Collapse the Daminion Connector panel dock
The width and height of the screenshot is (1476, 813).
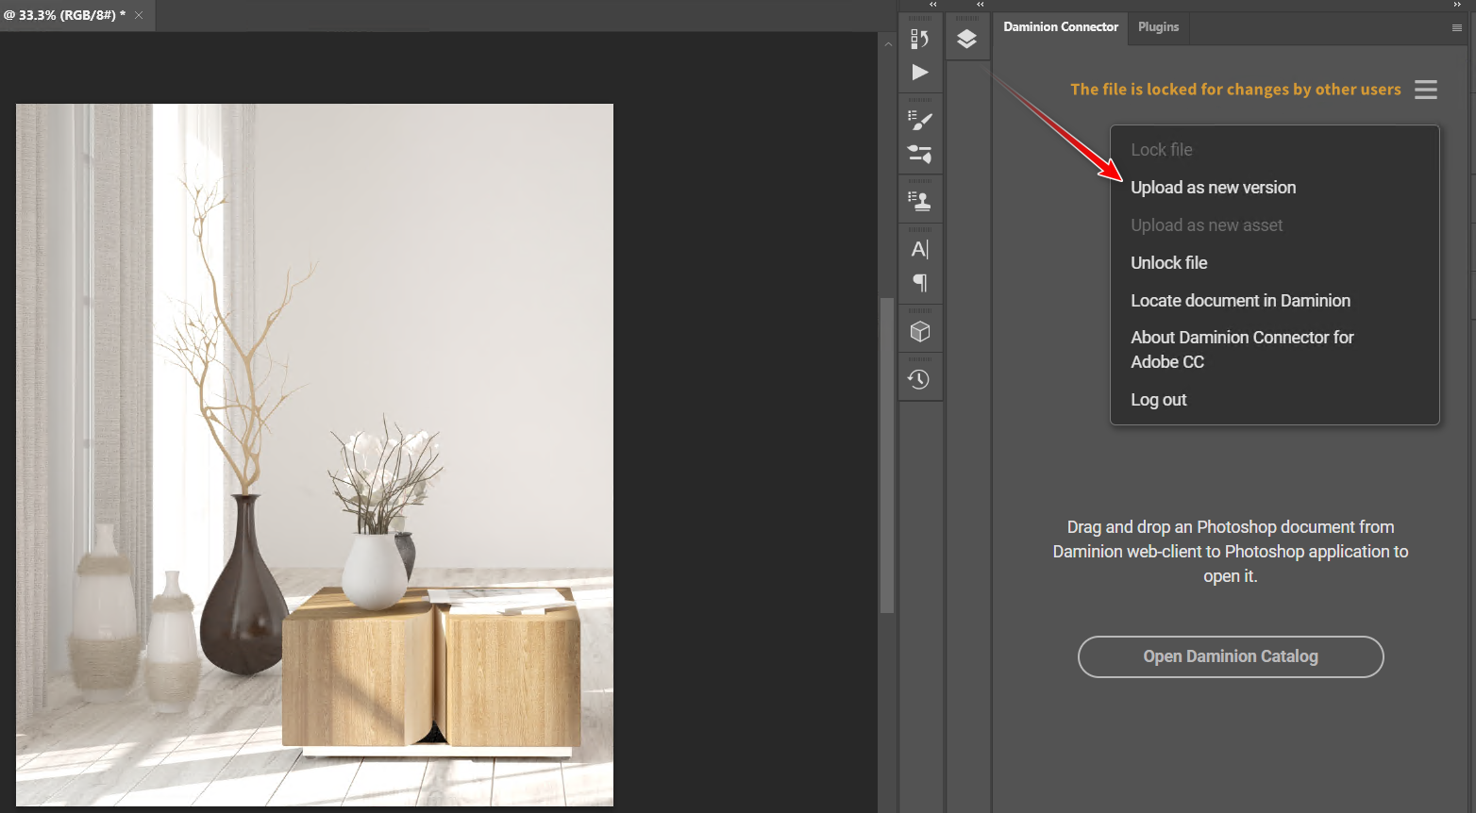coord(1457,5)
